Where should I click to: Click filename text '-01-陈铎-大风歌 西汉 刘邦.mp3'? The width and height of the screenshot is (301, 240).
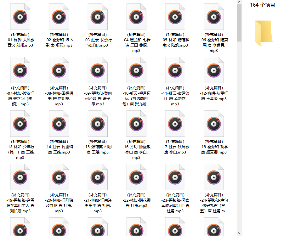[x=20, y=42]
